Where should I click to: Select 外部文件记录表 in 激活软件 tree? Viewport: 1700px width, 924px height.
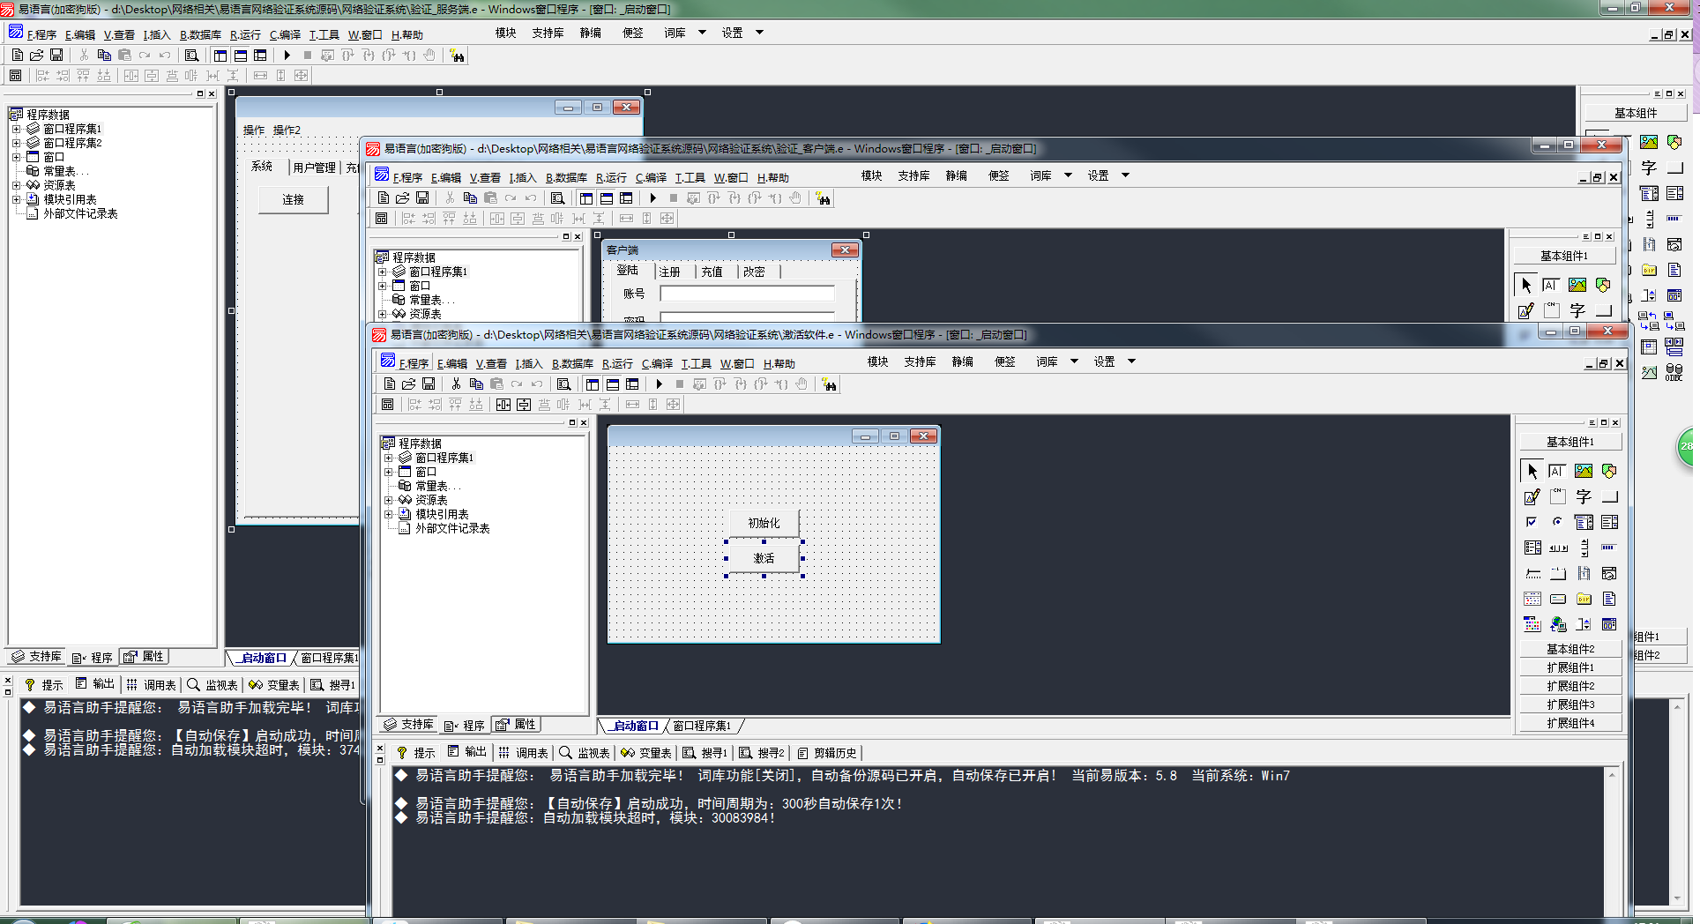[452, 529]
